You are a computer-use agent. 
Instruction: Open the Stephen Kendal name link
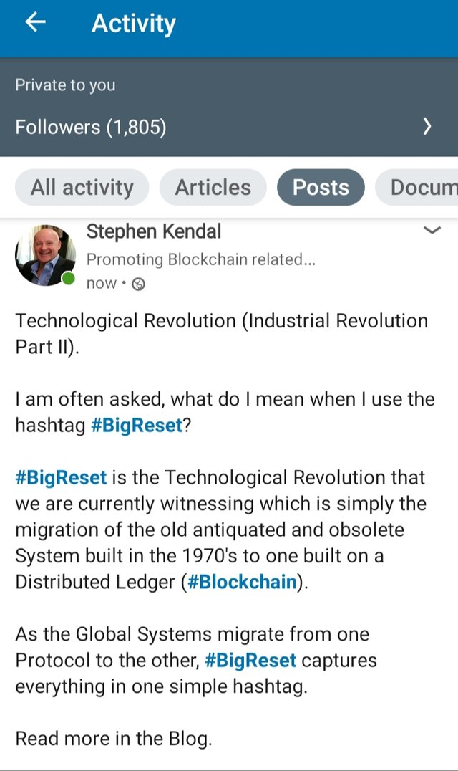154,231
